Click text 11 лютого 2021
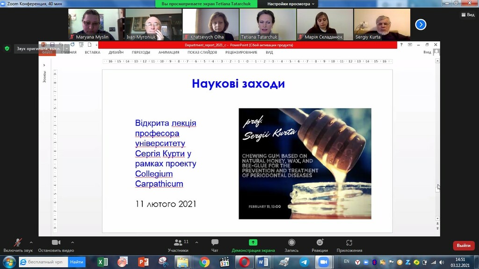 tap(166, 204)
